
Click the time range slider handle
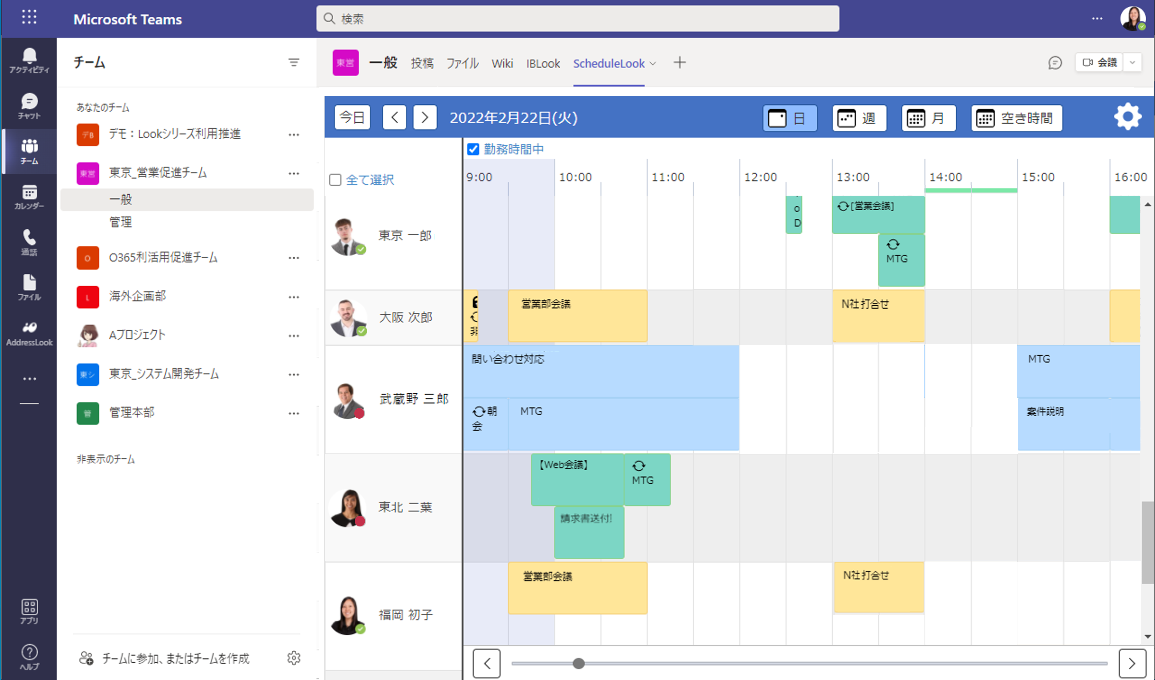579,663
